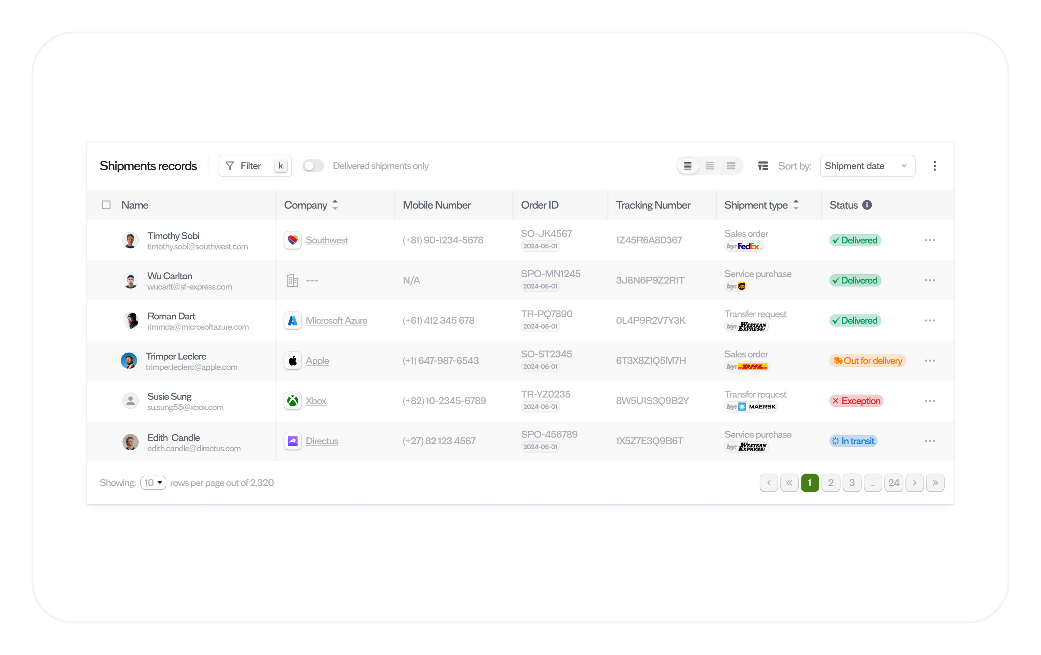
Task: Click the Southwest logo icon
Action: [293, 240]
